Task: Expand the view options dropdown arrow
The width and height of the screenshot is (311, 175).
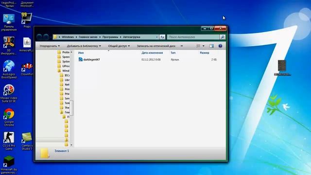Action: [203, 46]
